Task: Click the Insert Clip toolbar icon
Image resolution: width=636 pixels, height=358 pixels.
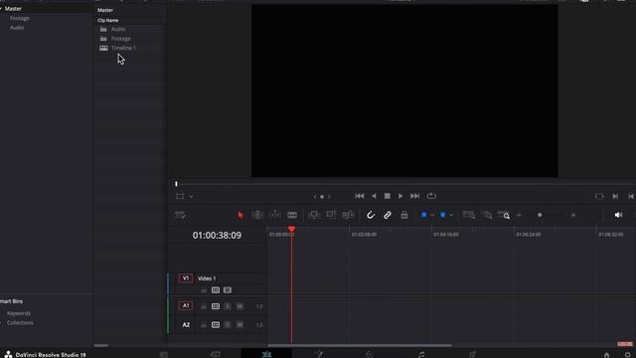Action: (314, 215)
